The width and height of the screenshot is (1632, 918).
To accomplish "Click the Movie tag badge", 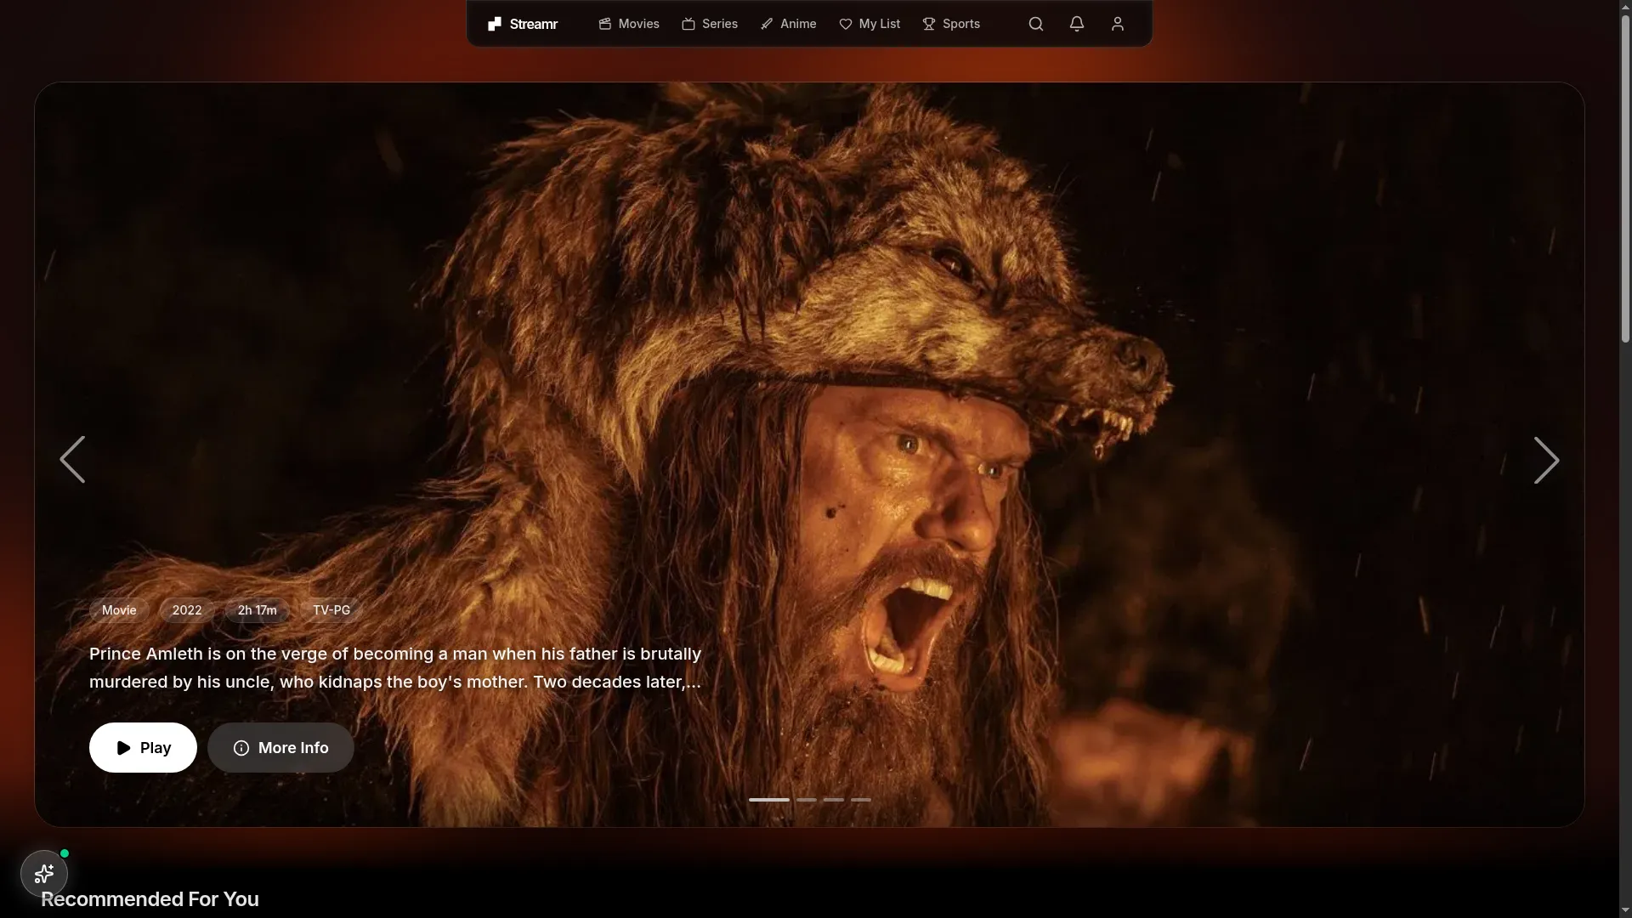I will click(x=119, y=610).
